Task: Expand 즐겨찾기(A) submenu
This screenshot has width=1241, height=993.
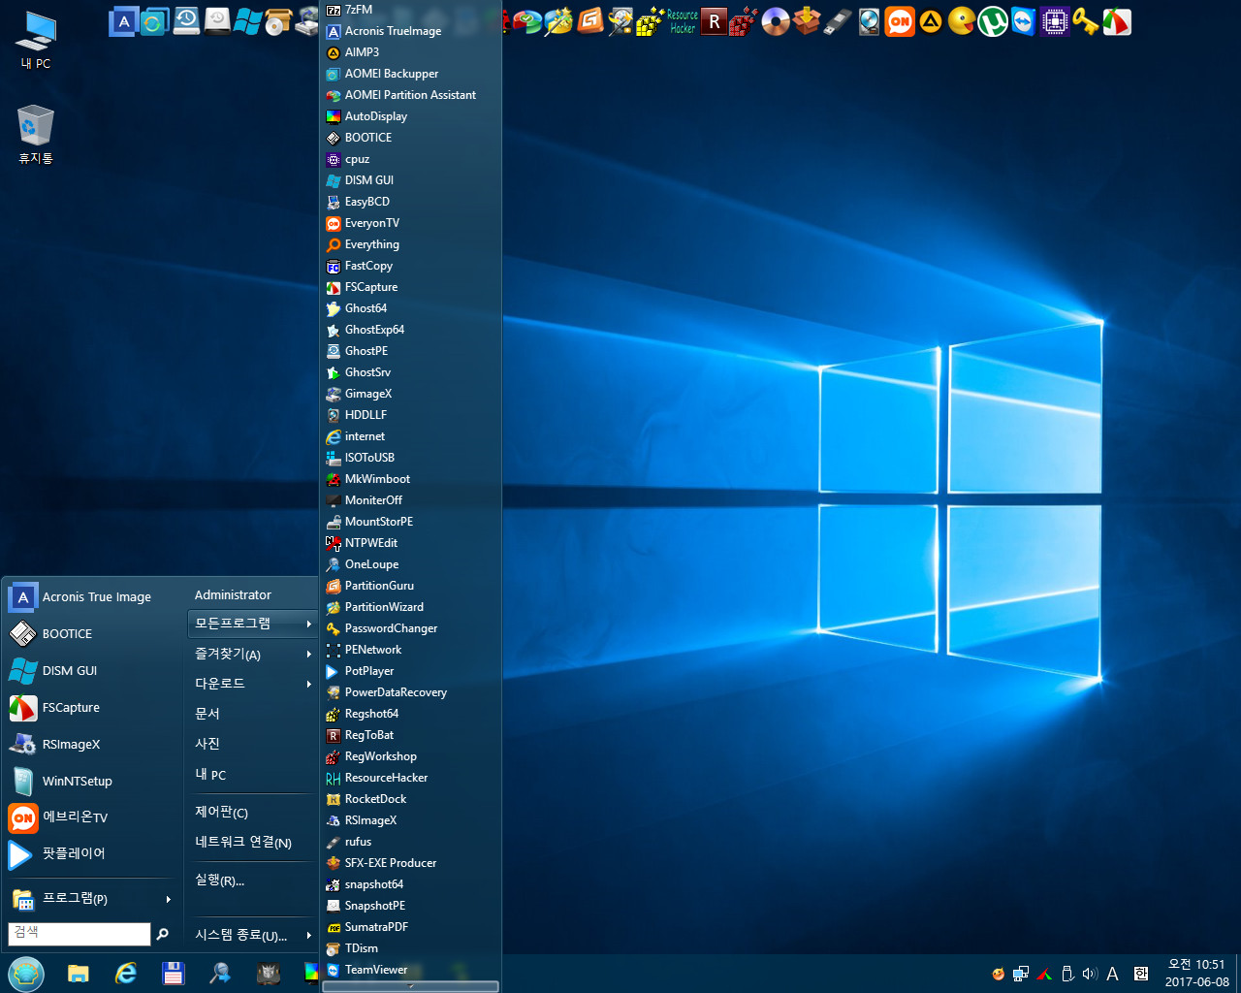Action: click(252, 654)
